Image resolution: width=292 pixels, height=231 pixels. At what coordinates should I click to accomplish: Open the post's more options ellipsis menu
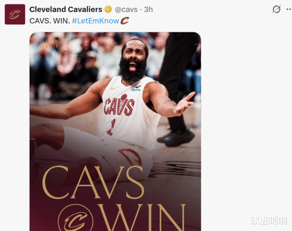(289, 9)
